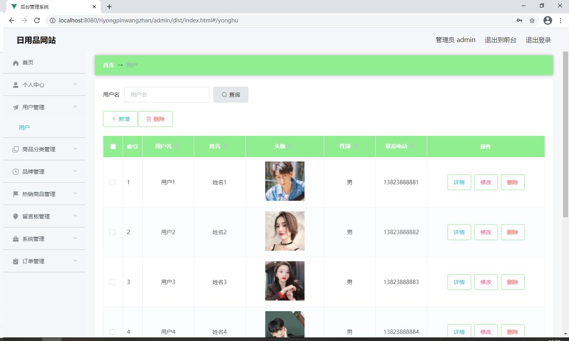
Task: Check the row checkbox for 用户2
Action: 112,232
